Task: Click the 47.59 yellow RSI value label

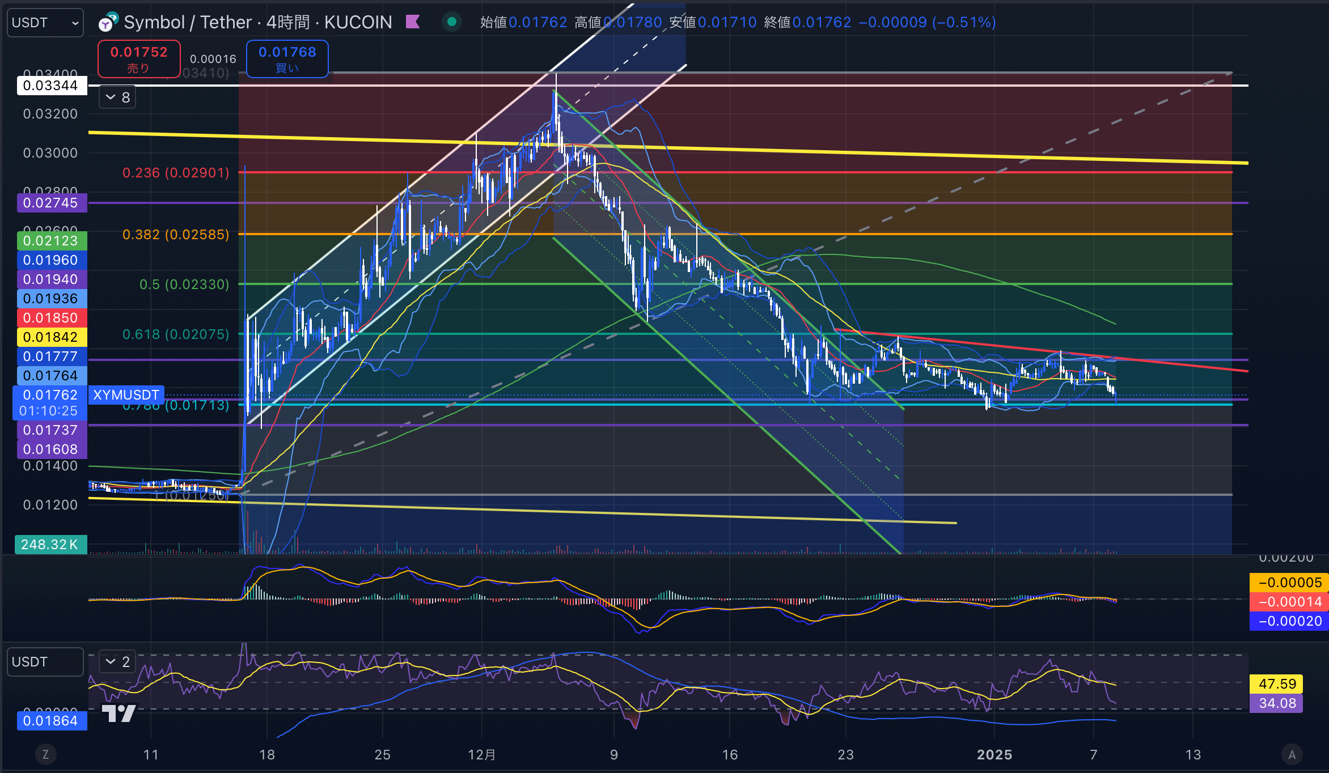Action: click(x=1277, y=684)
